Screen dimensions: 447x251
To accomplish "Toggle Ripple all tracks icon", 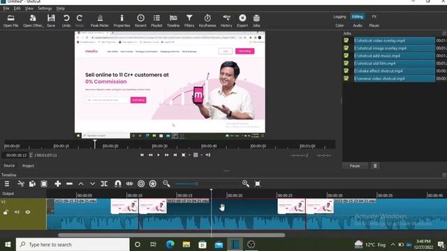I will (153, 184).
